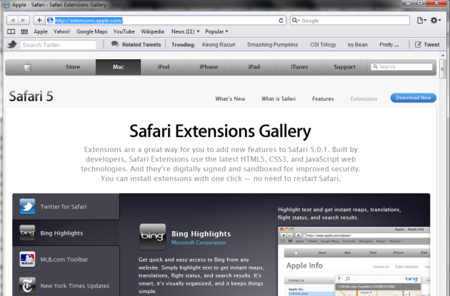Click the Bing Highlights screenshot preview
The height and width of the screenshot is (296, 450).
point(354,261)
